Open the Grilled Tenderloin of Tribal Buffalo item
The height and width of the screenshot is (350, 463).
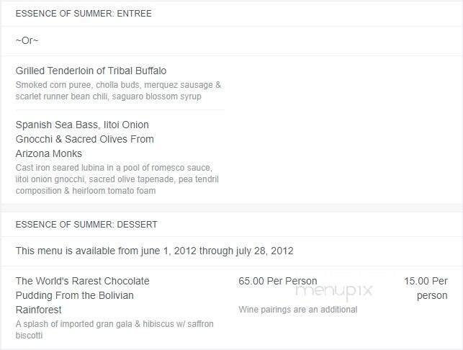pos(91,71)
